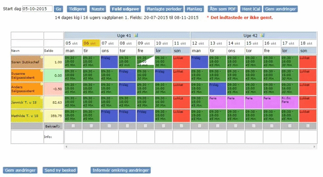Click Send ny besked button
Image resolution: width=323 pixels, height=177 pixels.
[x=60, y=170]
